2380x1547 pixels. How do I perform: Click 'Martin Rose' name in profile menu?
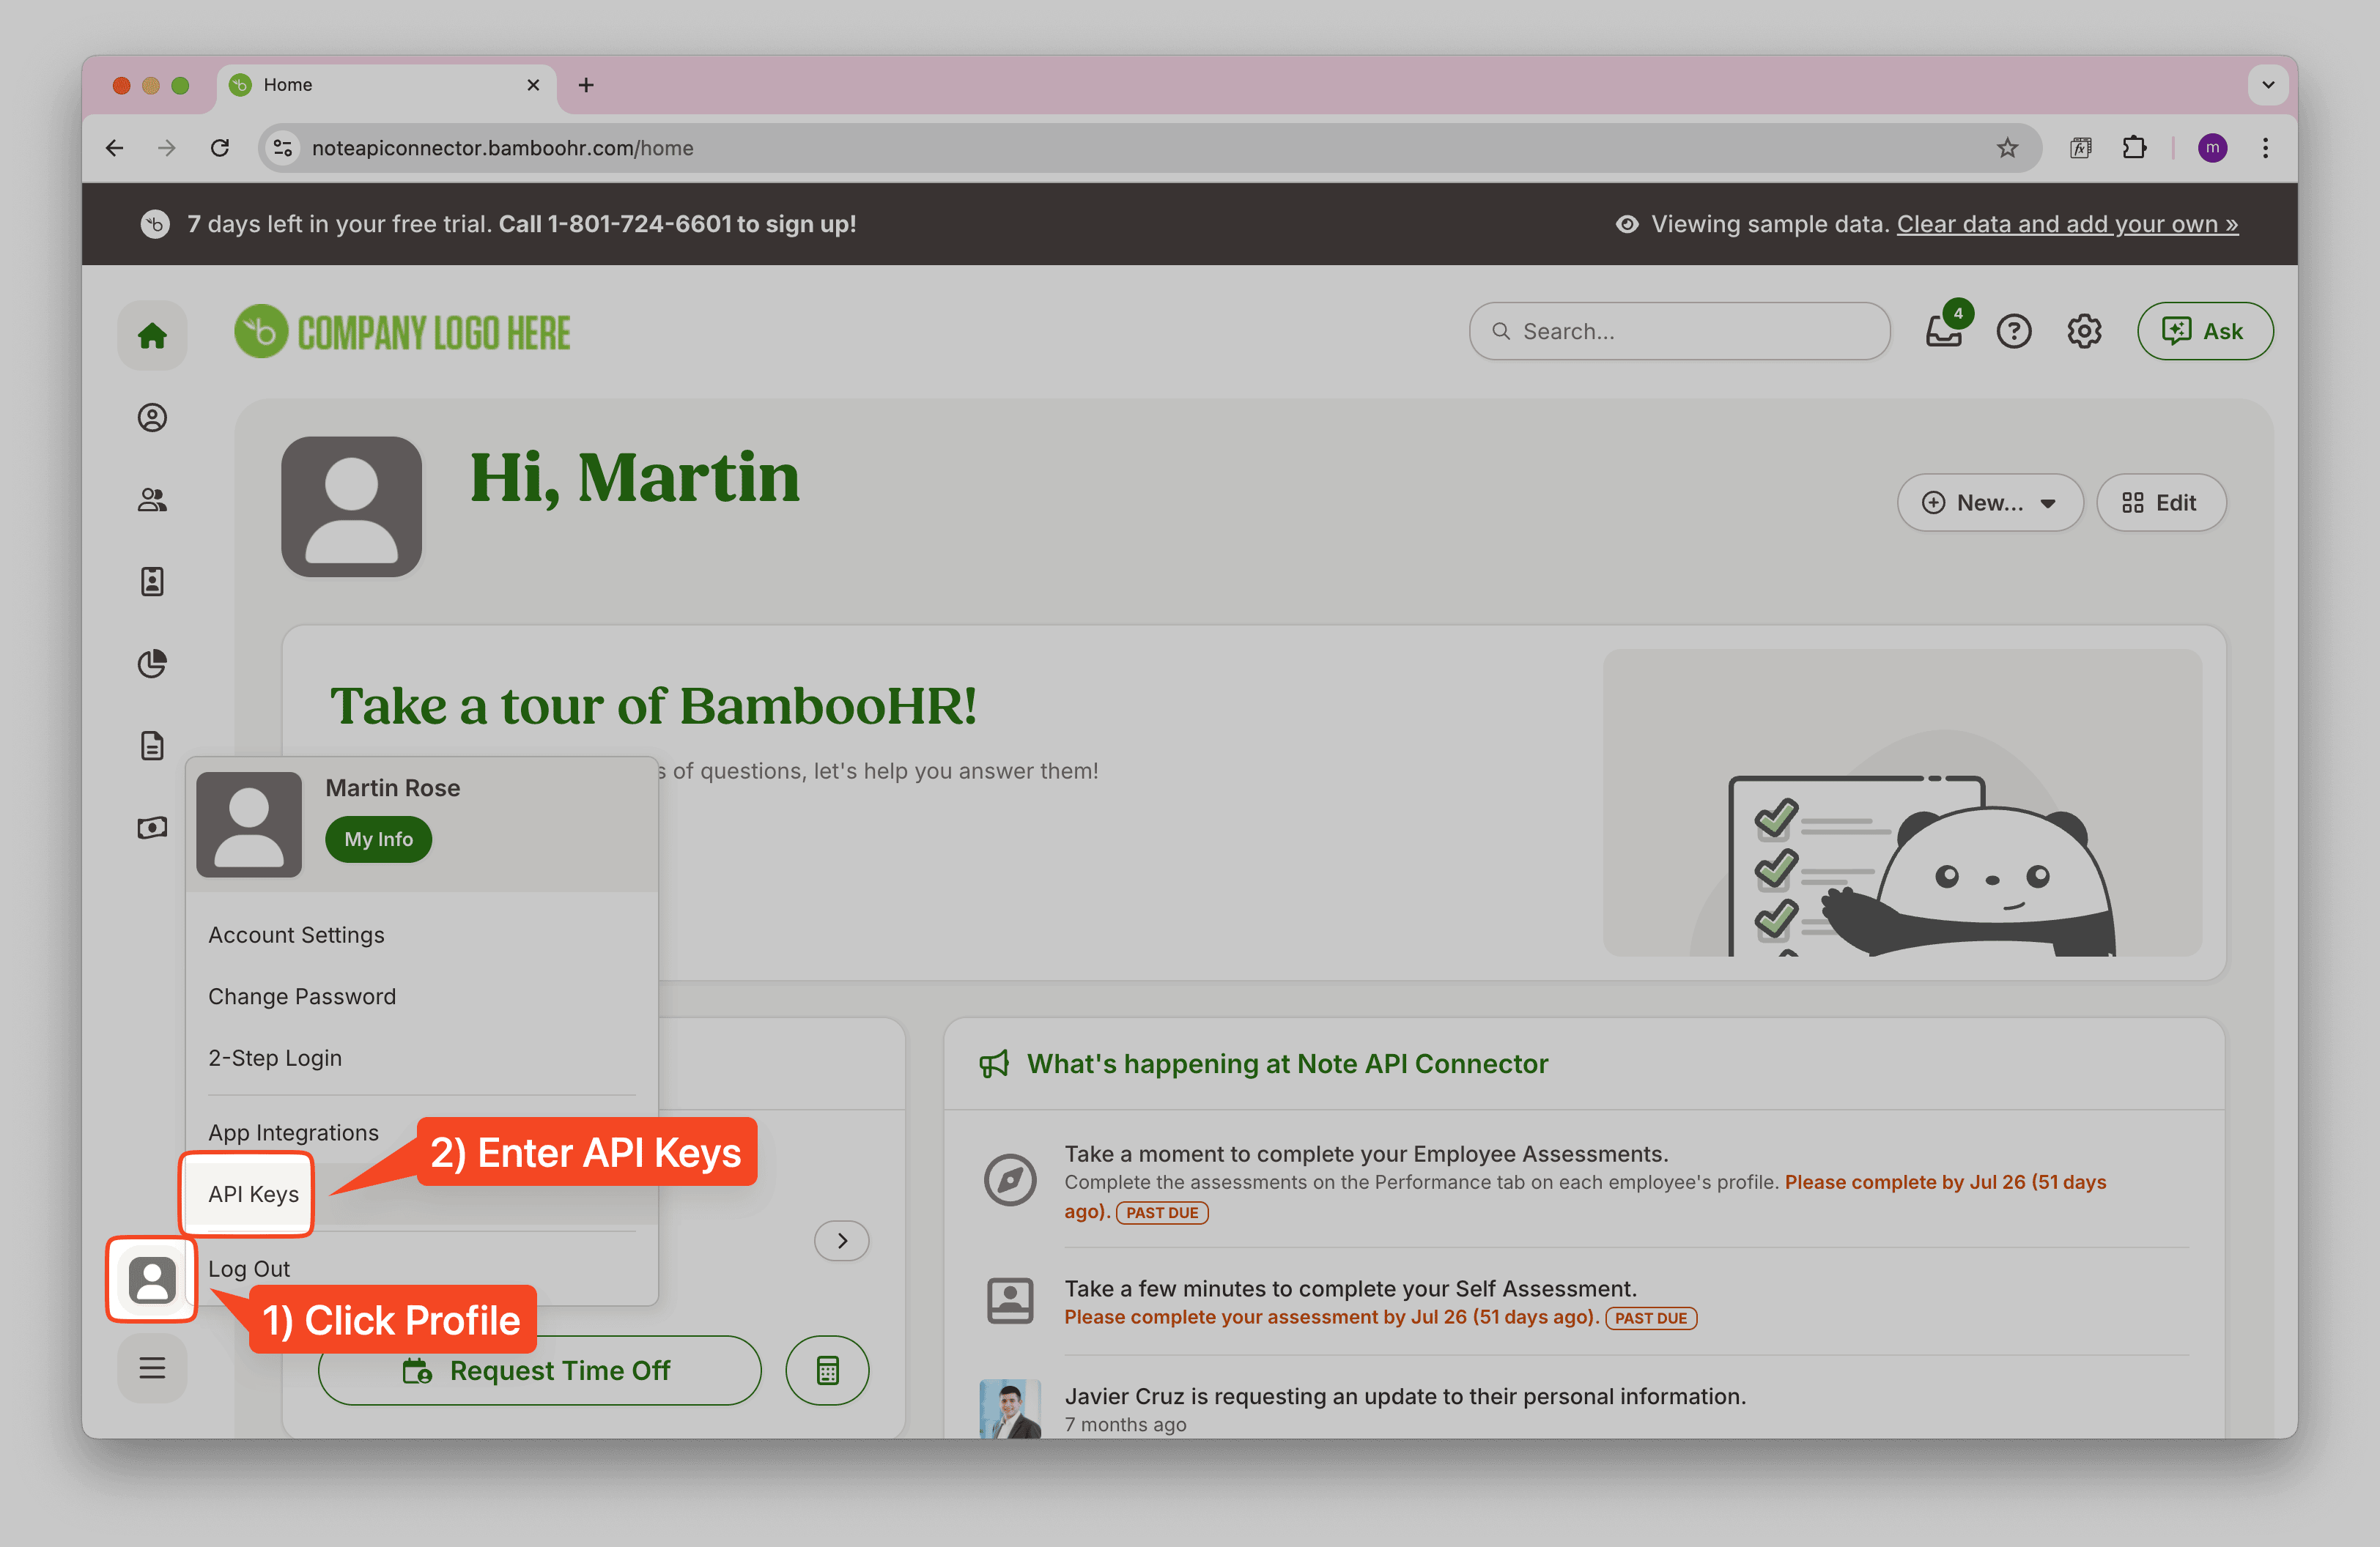pyautogui.click(x=392, y=787)
